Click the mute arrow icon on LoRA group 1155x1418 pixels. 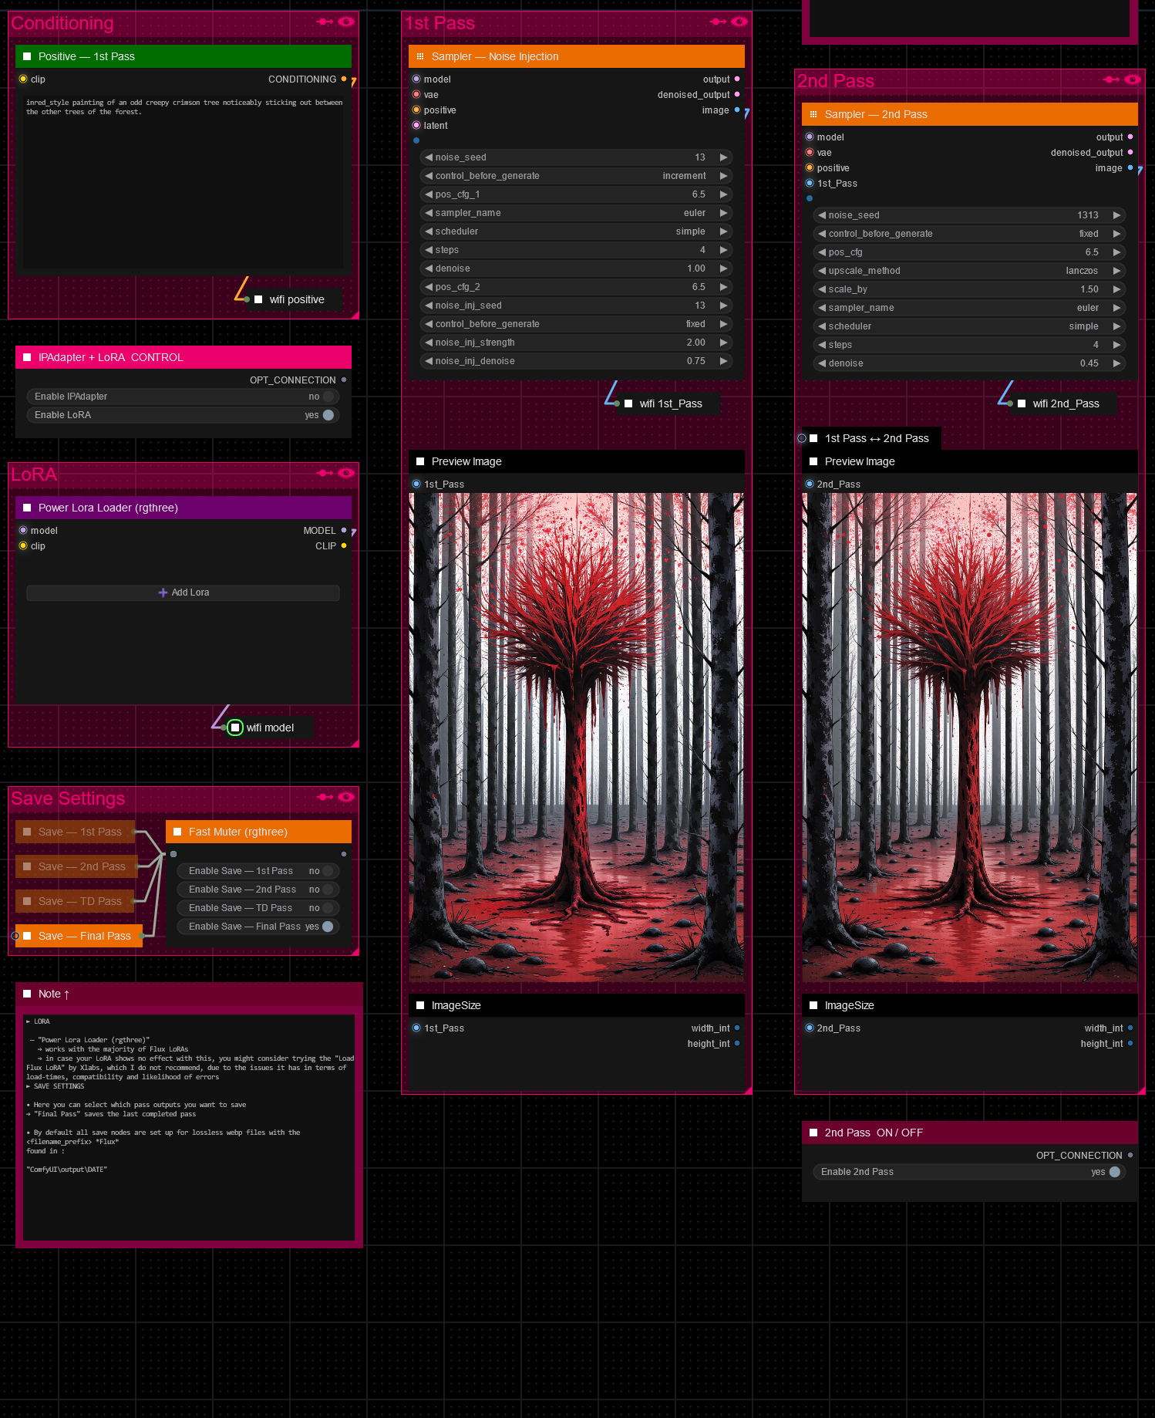(x=325, y=473)
